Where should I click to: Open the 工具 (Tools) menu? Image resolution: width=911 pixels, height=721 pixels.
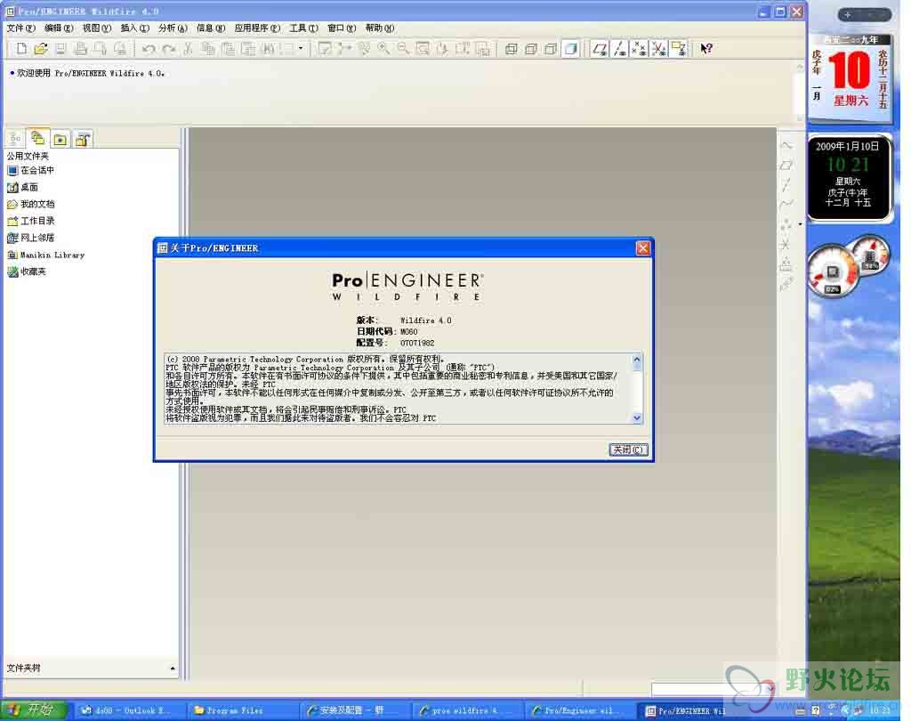point(304,28)
